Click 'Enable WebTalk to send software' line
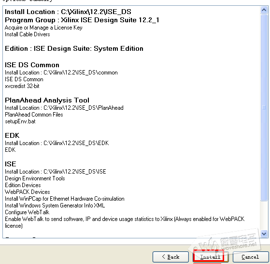The width and height of the screenshot is (270, 264). point(125,222)
